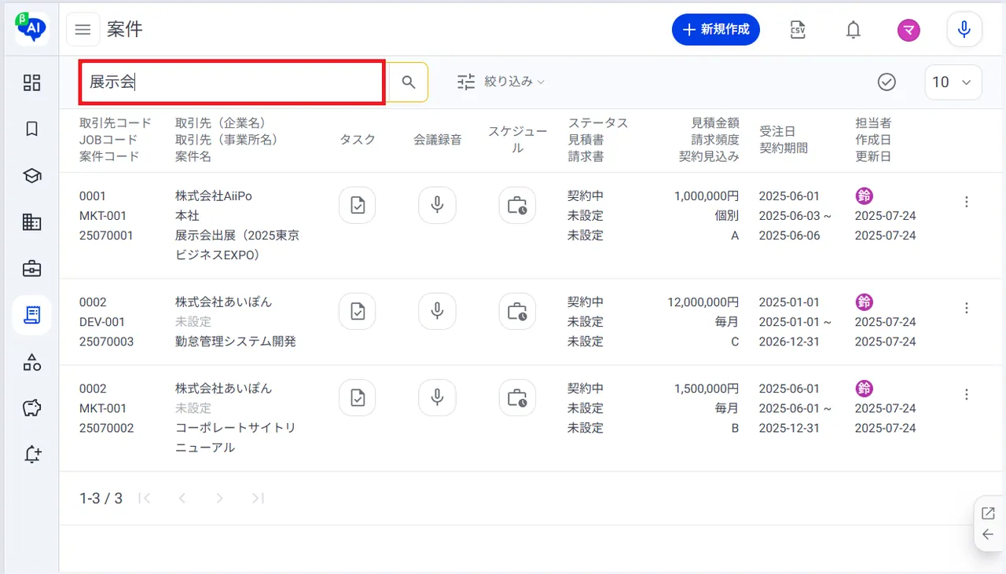Open the rows-per-page dropdown showing 10
Screen dimensions: 1006x574
tap(953, 82)
